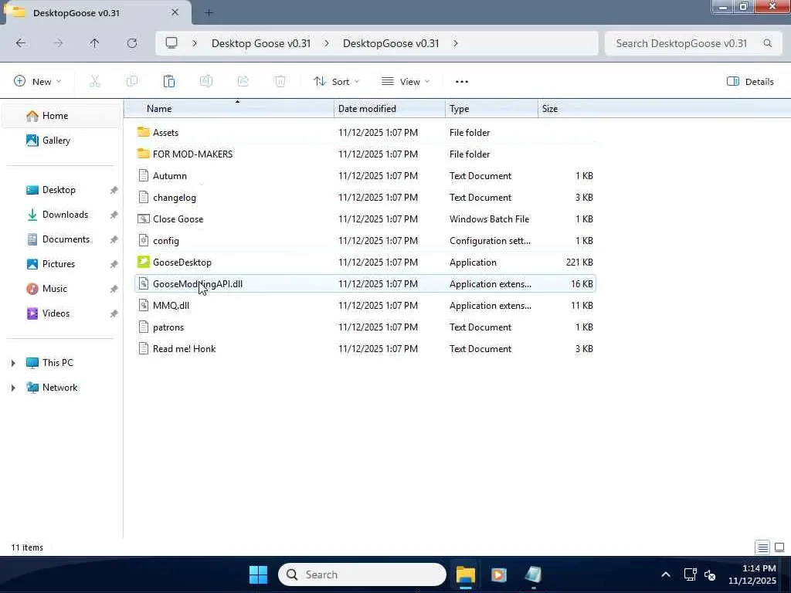Expand chevron after DesktopGoose v0.31 breadcrumb
The width and height of the screenshot is (791, 593).
pos(456,43)
